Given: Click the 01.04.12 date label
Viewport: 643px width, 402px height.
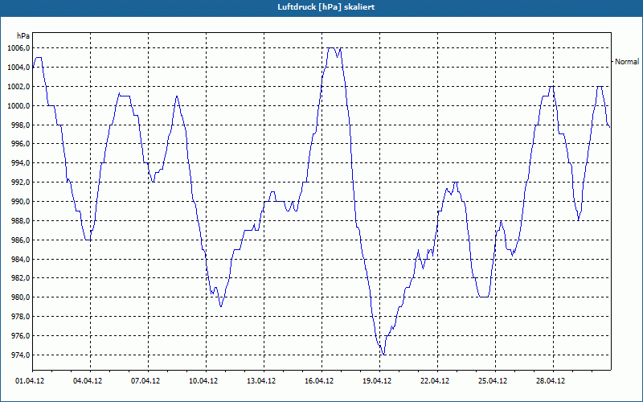Looking at the screenshot, I should click(30, 381).
